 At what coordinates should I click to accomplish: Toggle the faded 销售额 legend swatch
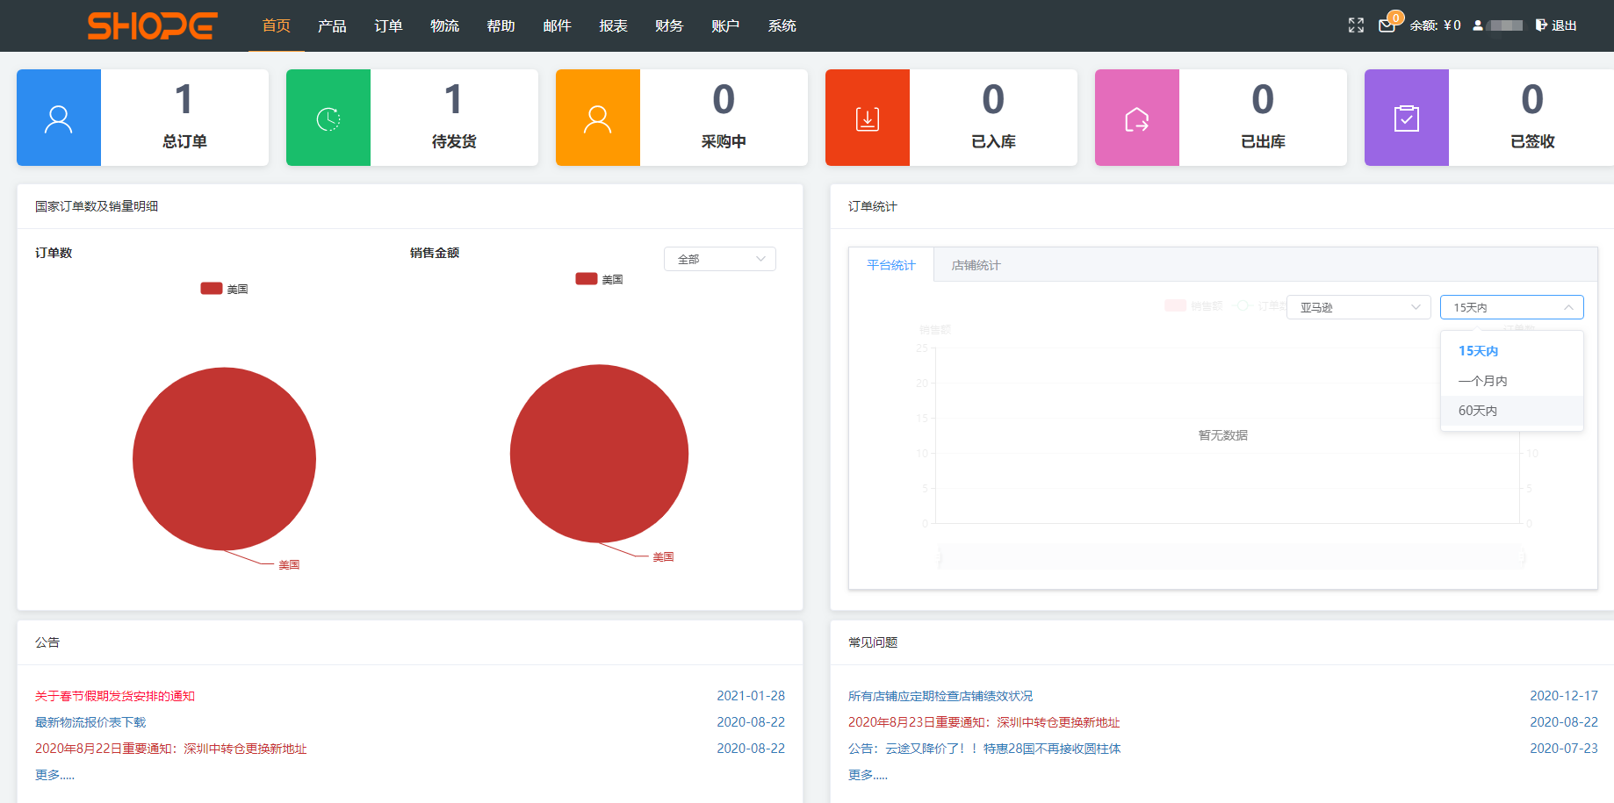(x=1176, y=305)
